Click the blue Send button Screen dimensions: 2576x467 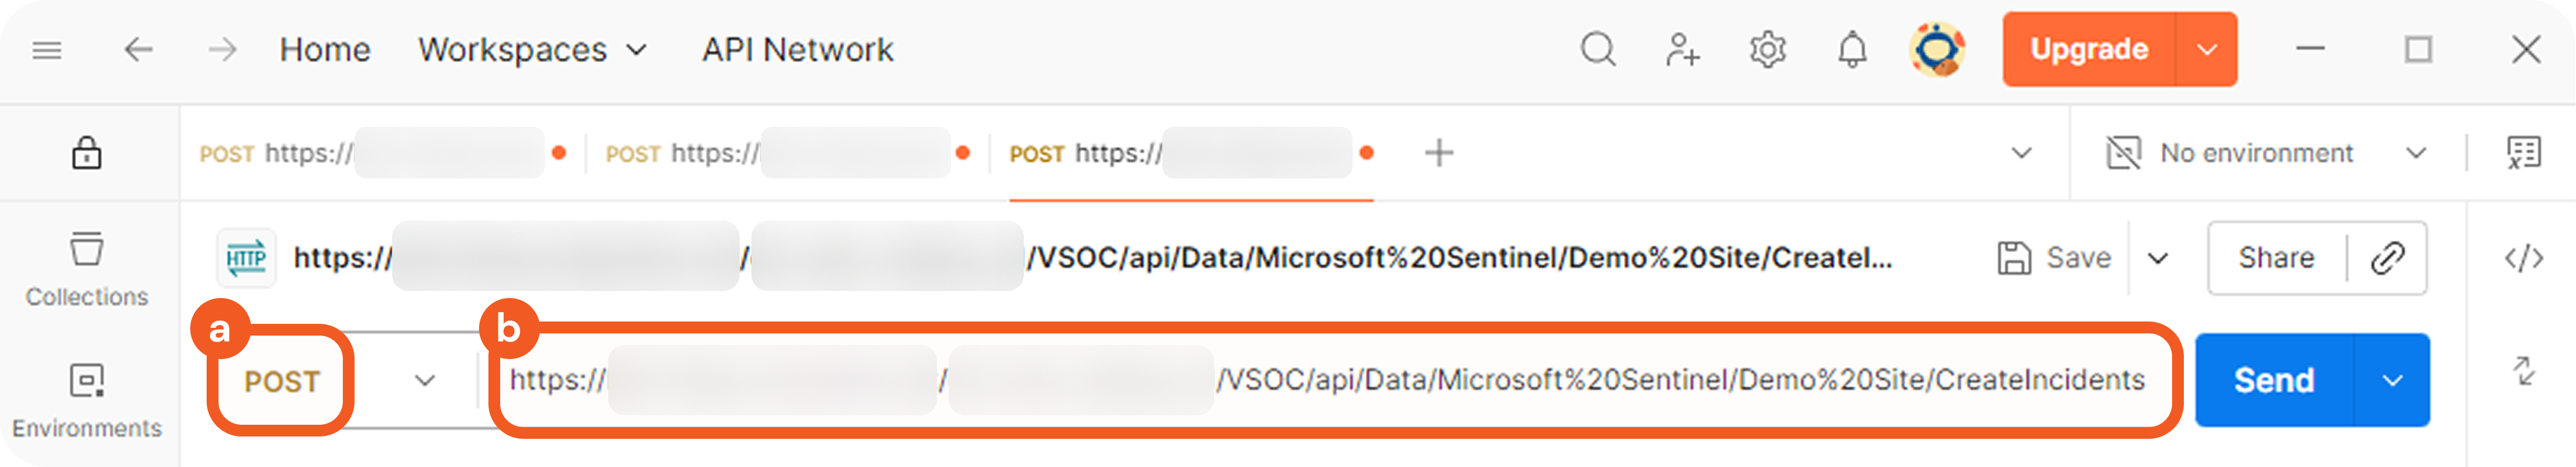pos(2274,381)
